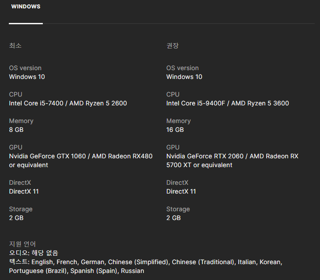Click the OS version label under 권장

coord(182,68)
